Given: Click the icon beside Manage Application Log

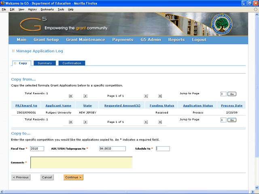Looking at the screenshot, I should (x=13, y=51).
